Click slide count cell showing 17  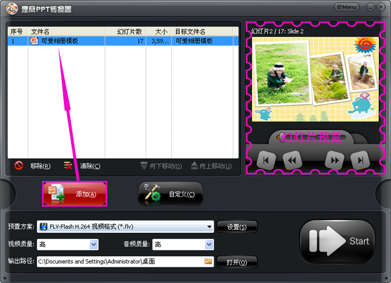tap(140, 41)
